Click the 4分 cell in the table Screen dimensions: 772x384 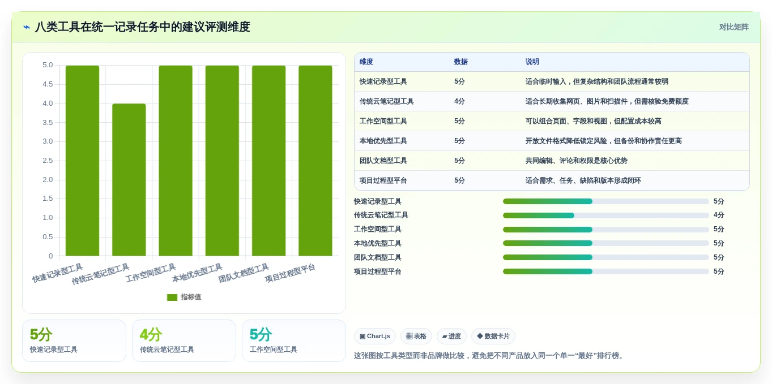tap(459, 101)
